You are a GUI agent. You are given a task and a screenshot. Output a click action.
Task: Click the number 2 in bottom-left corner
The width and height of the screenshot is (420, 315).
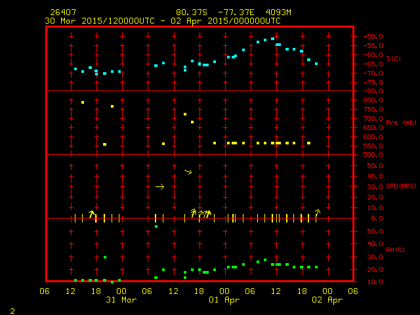click(x=12, y=310)
